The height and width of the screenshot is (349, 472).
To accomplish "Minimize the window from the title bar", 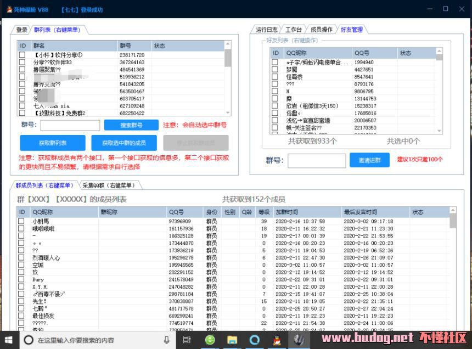I will (430, 9).
